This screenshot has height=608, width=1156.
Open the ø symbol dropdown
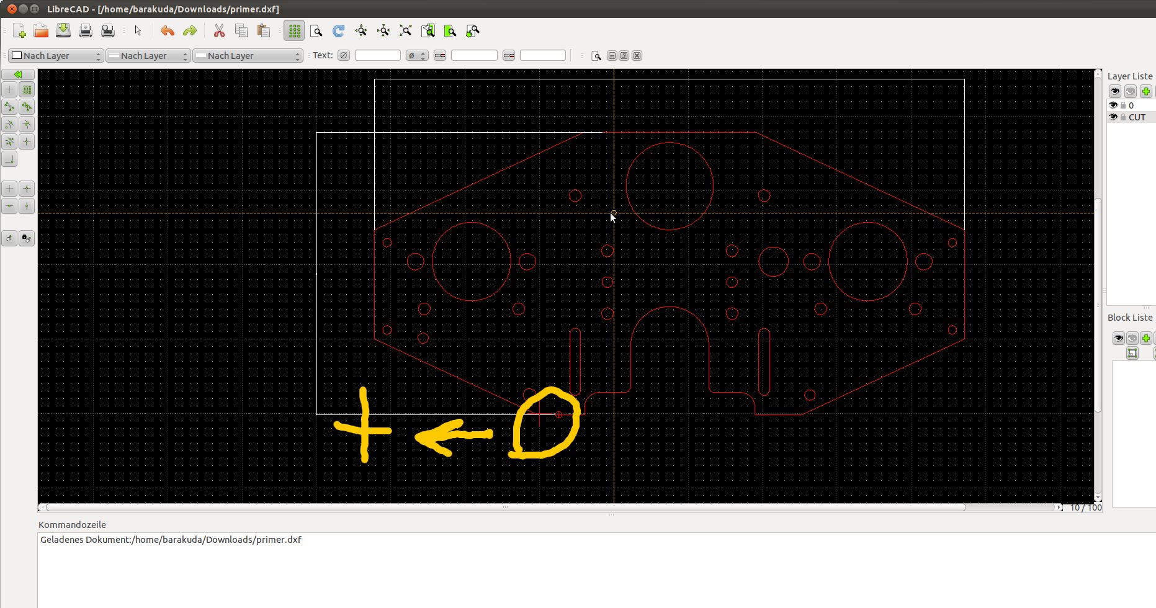coord(417,56)
